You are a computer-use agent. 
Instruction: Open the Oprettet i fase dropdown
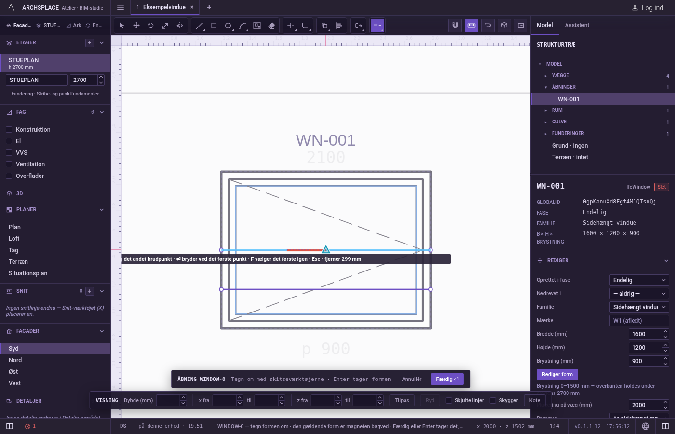coord(639,280)
